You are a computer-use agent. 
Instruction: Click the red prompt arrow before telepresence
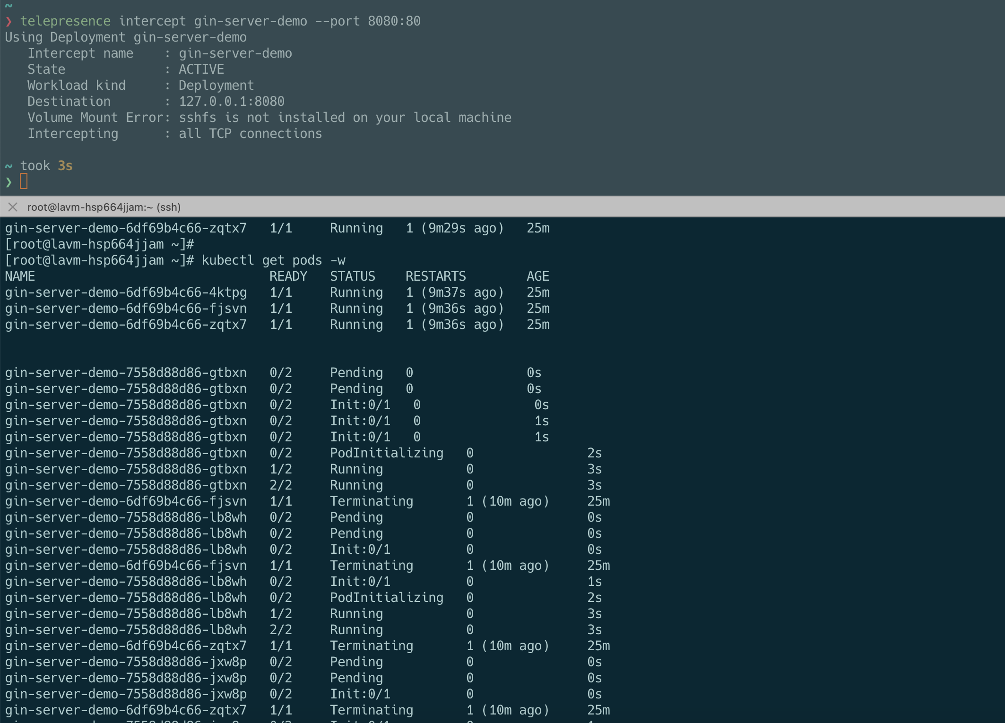coord(9,21)
